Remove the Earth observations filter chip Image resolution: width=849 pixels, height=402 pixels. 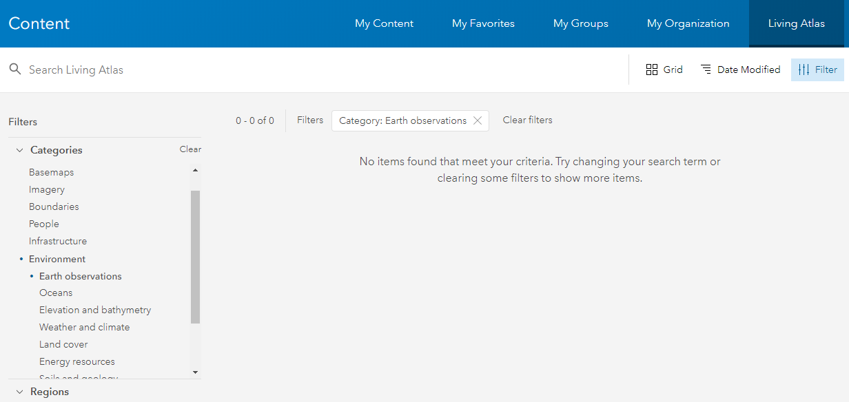tap(478, 120)
